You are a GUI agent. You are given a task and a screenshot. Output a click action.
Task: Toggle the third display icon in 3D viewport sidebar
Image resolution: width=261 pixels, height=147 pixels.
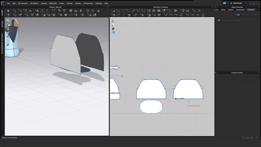point(8,29)
